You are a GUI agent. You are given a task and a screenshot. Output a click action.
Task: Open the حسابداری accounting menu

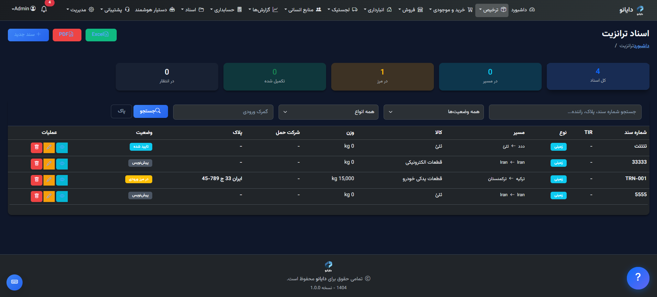coord(226,10)
